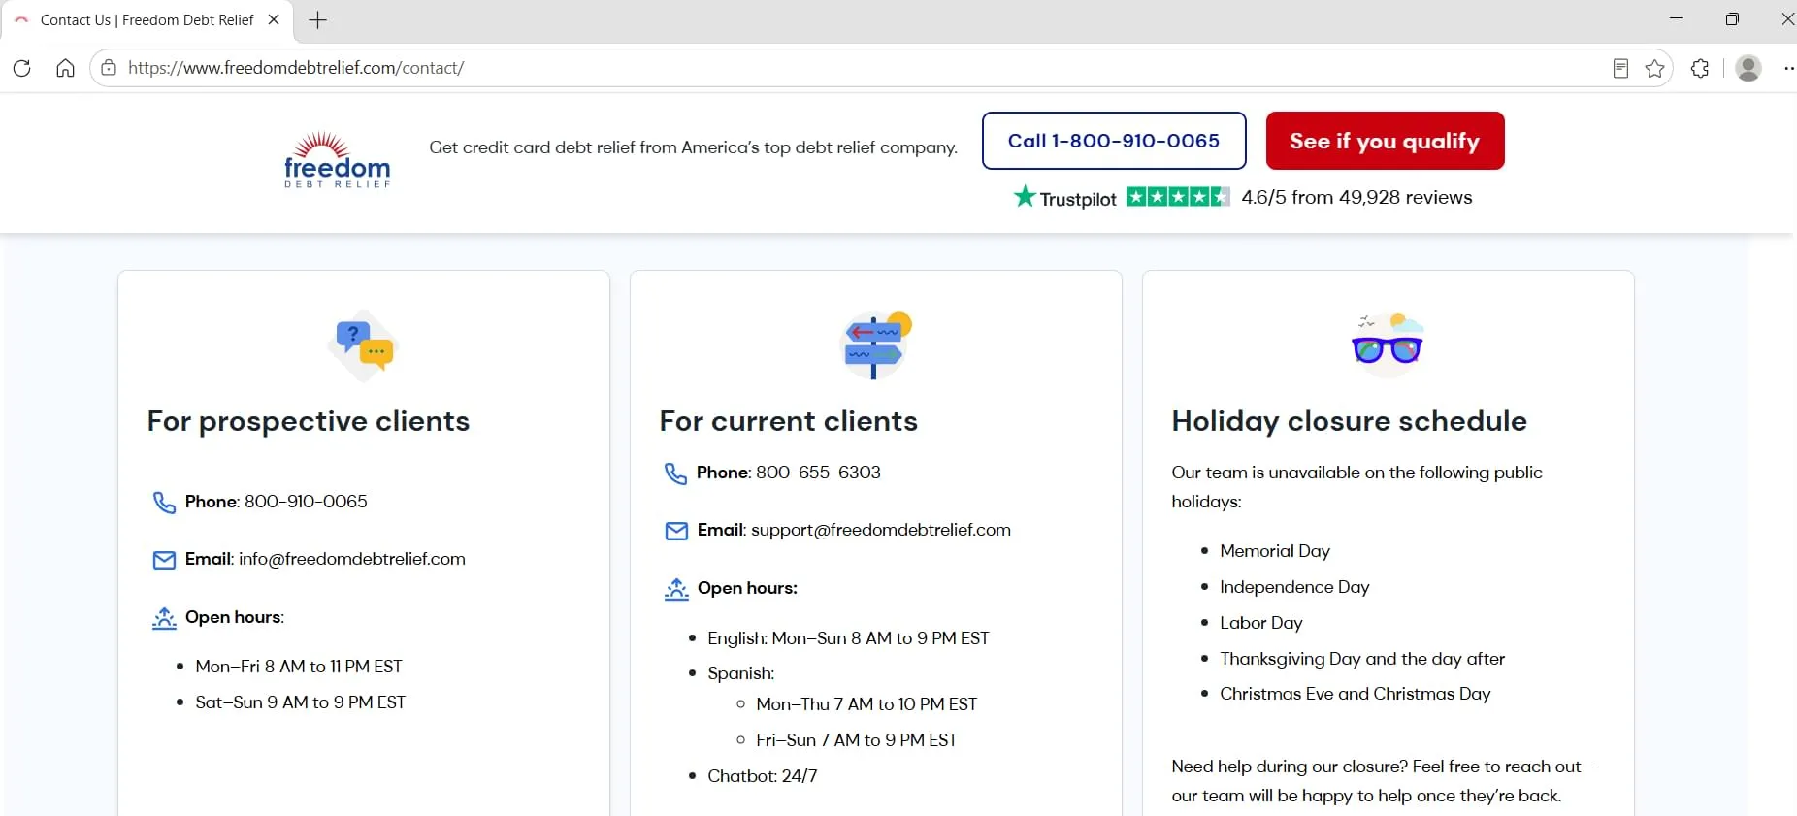The image size is (1797, 816).
Task: Click Thanksgiving Day and the day after
Action: point(1362,659)
